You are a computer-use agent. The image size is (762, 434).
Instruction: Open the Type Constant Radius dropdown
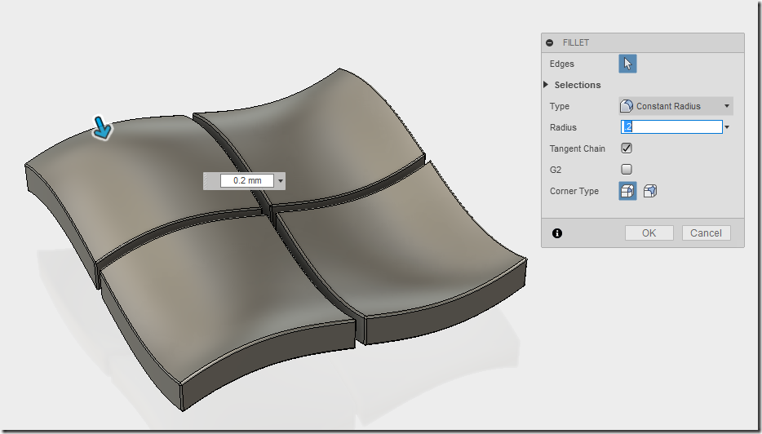pyautogui.click(x=676, y=106)
